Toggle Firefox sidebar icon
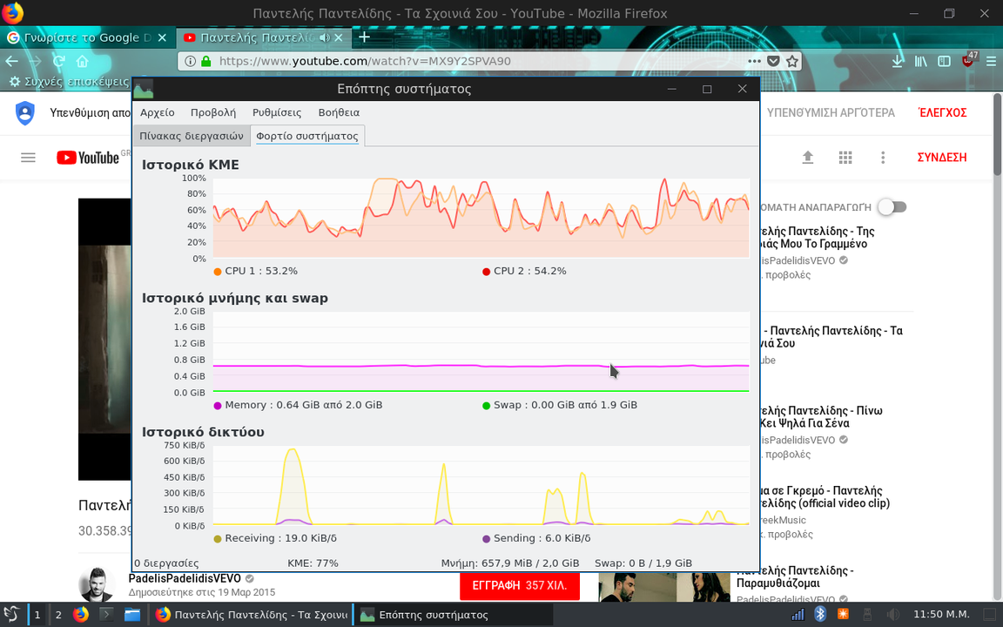 tap(944, 62)
